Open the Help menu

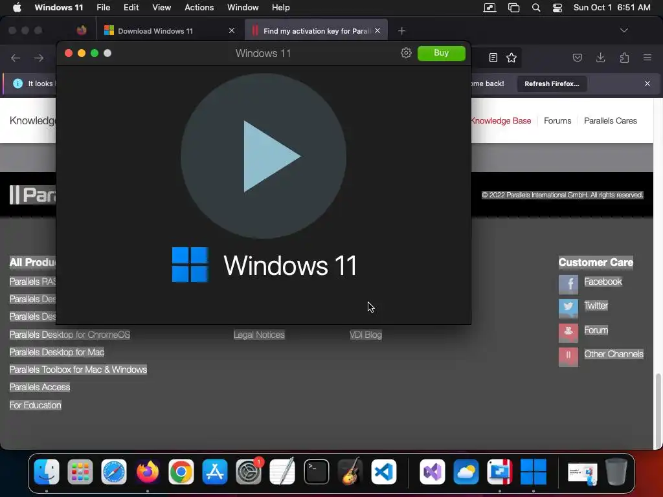coord(281,8)
